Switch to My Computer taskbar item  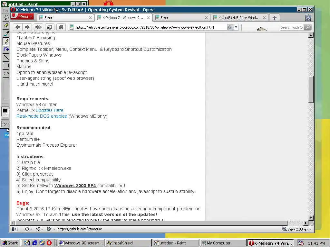pos(223,243)
